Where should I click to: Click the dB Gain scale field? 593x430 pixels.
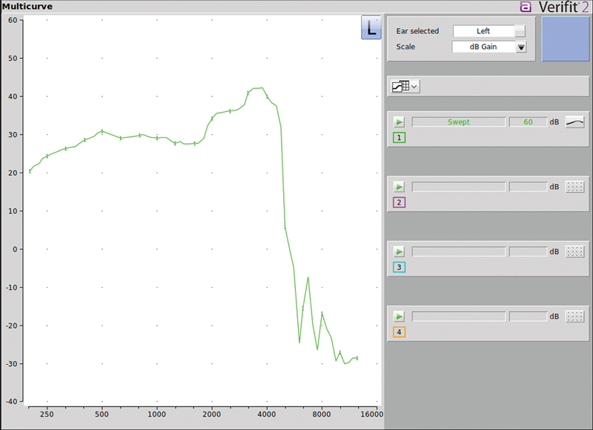click(484, 47)
